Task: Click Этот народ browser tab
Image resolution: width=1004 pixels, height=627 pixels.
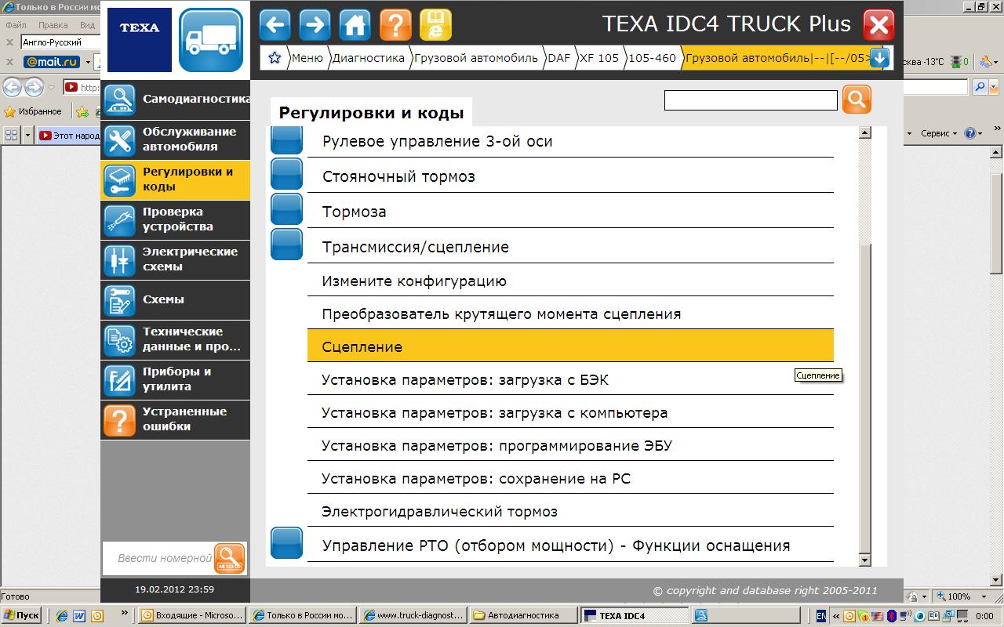Action: 69,135
